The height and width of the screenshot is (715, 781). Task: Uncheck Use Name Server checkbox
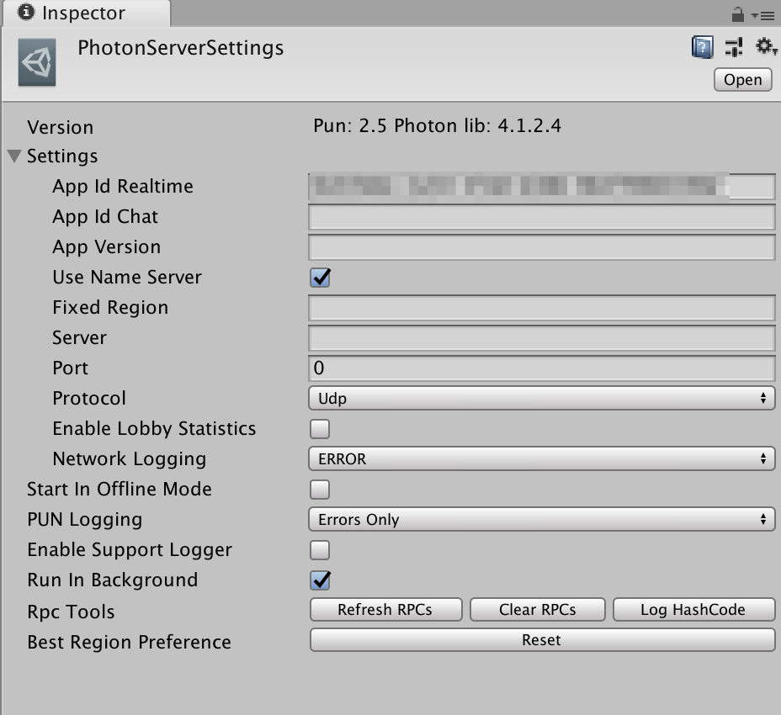[320, 278]
